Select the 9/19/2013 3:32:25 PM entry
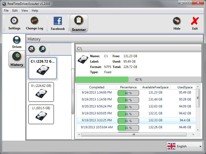Image resolution: width=206 pixels, height=154 pixels. (136, 121)
